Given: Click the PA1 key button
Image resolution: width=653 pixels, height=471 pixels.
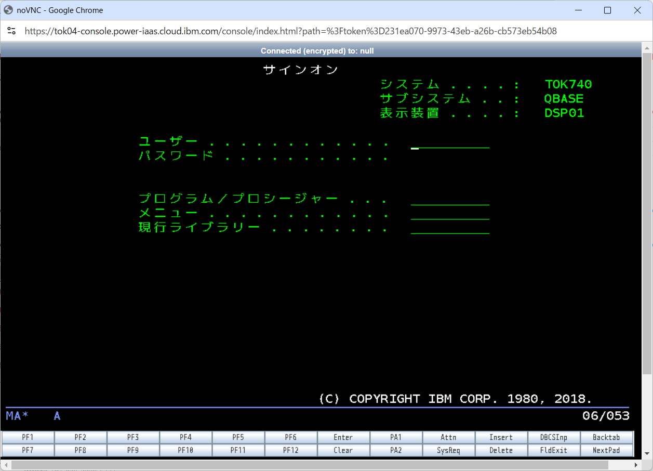Looking at the screenshot, I should tap(396, 437).
